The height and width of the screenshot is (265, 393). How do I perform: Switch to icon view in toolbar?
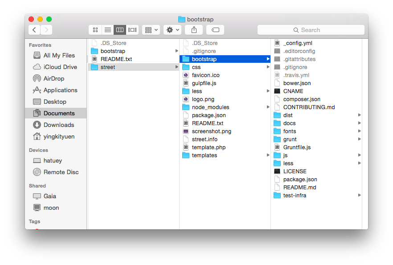click(95, 30)
